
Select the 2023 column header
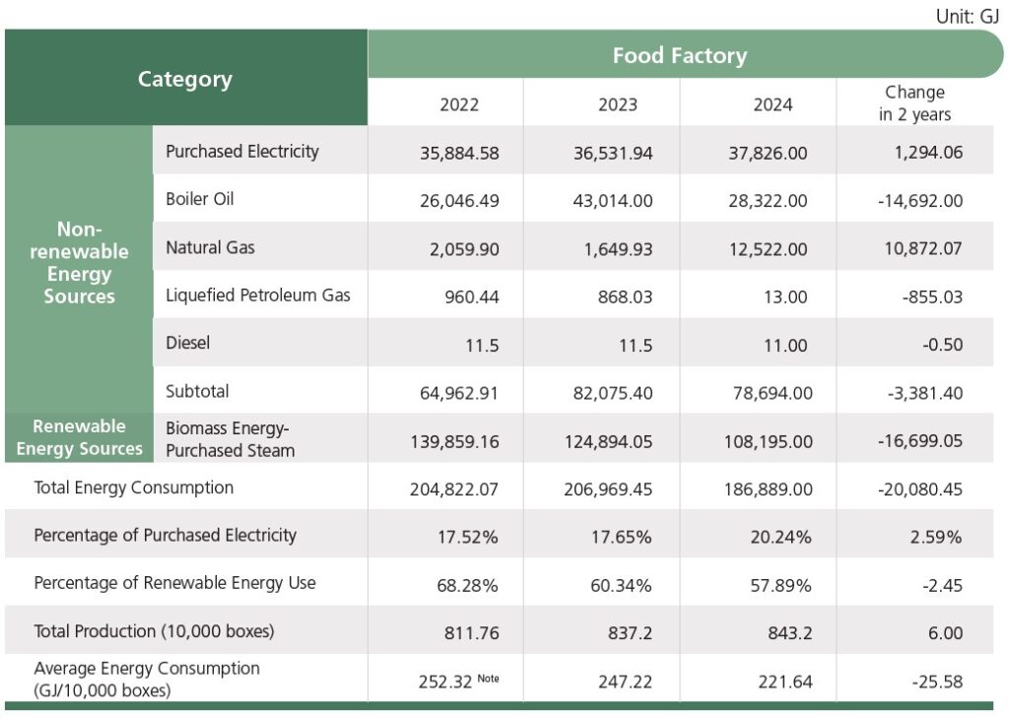[617, 104]
